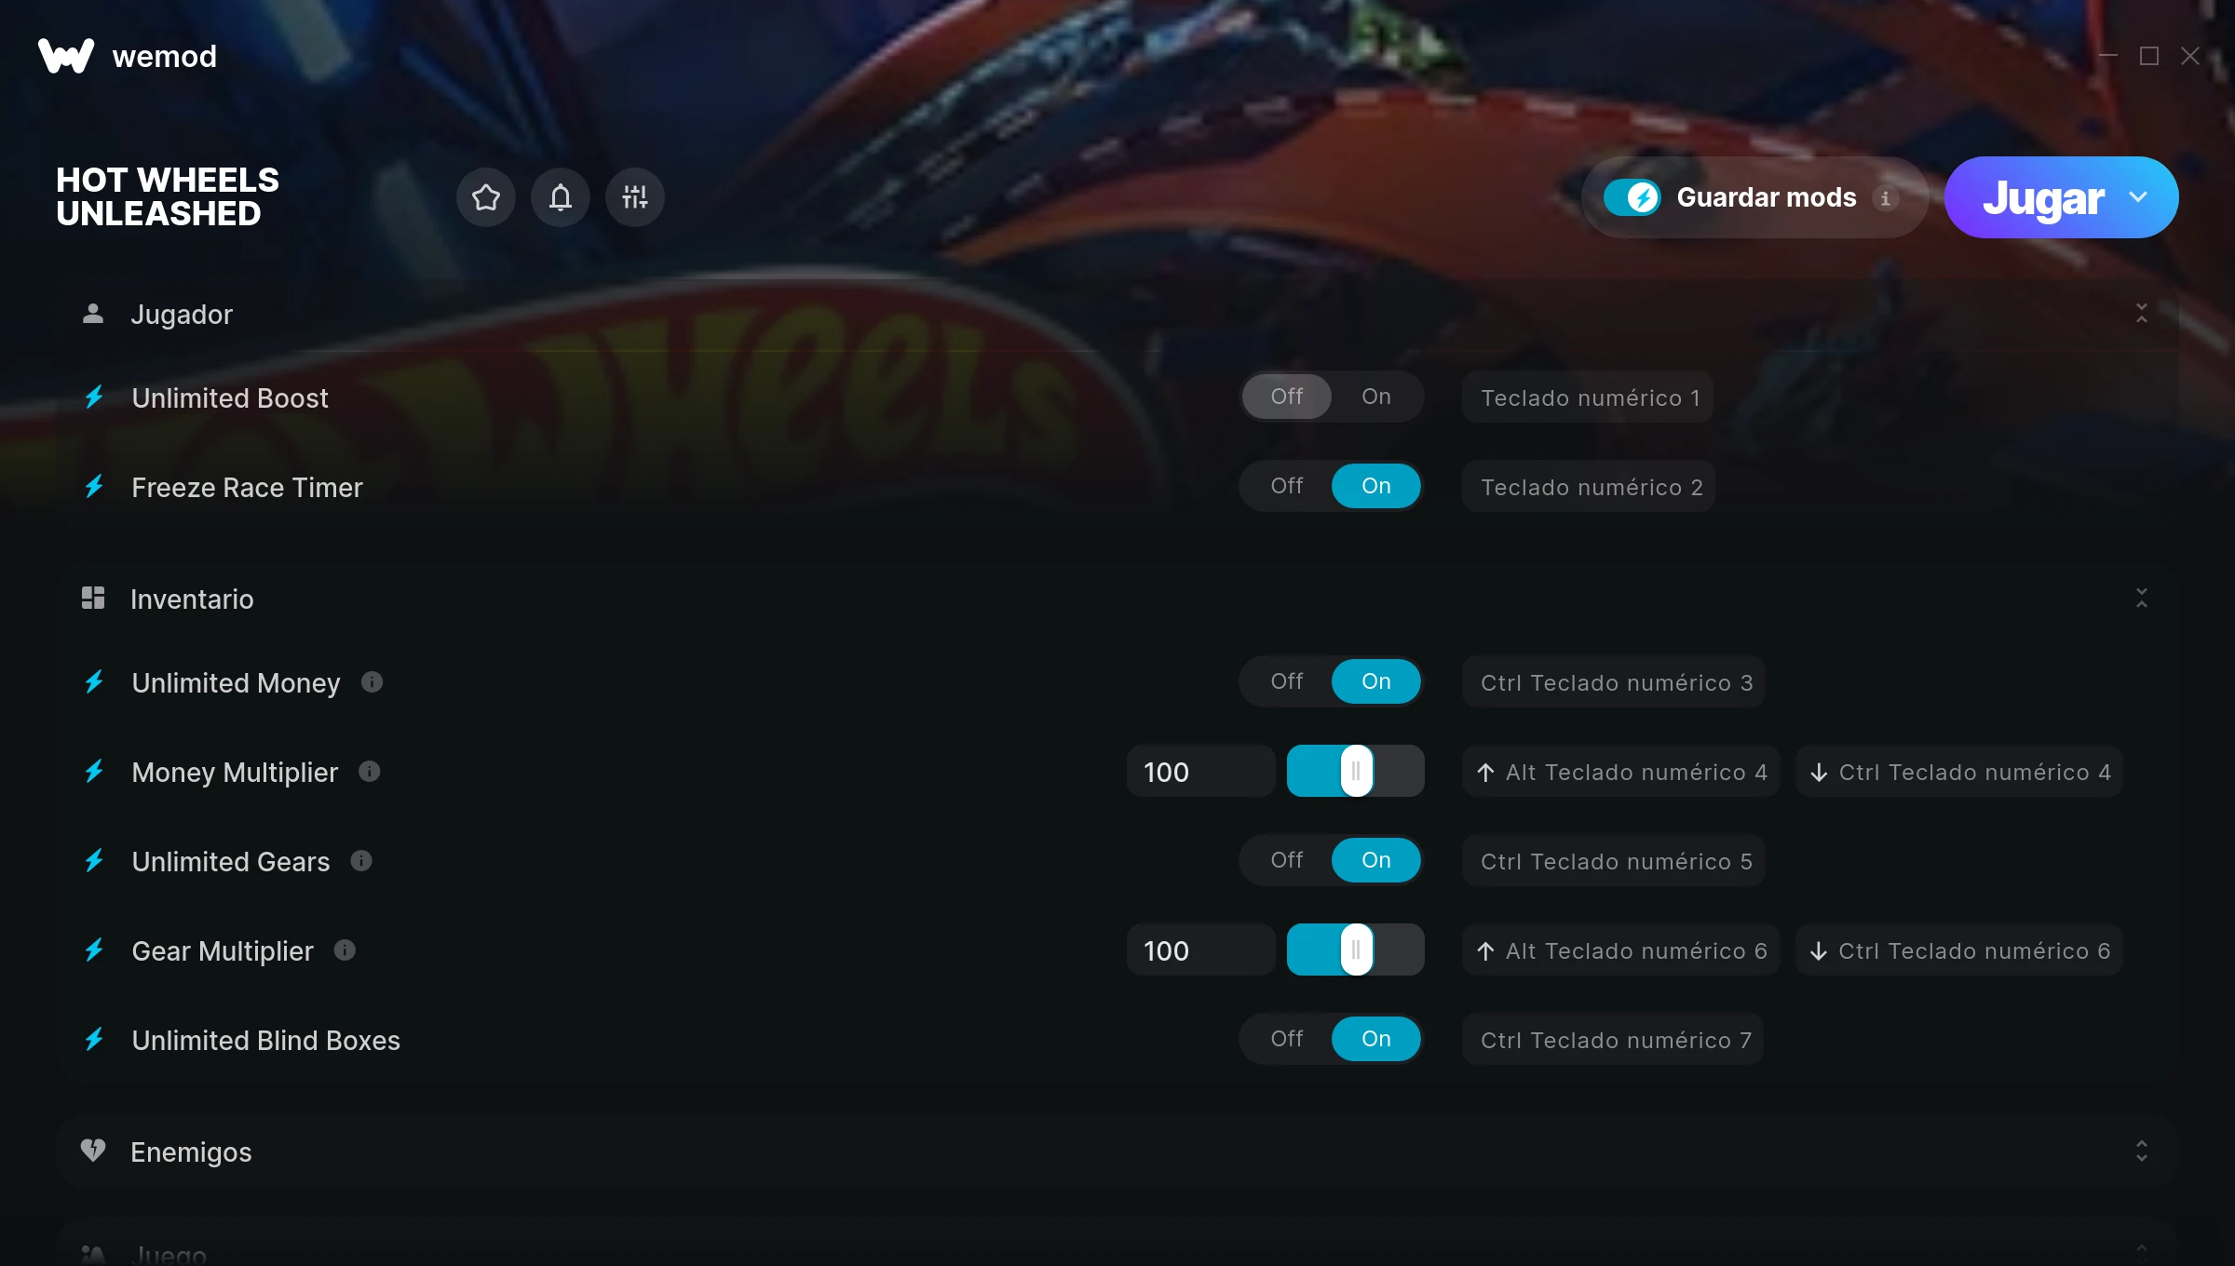
Task: Open notifications bell icon
Action: pyautogui.click(x=561, y=197)
